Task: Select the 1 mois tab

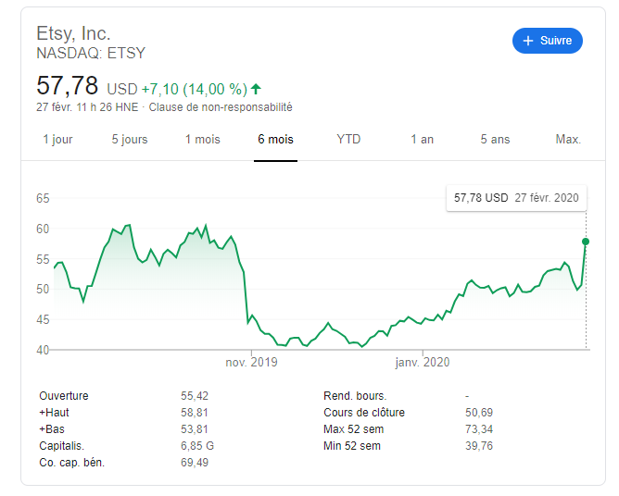Action: [x=203, y=139]
